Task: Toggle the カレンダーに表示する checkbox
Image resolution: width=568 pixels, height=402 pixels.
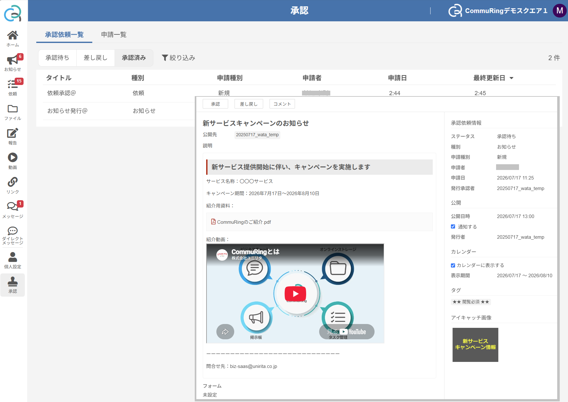Action: coord(453,265)
